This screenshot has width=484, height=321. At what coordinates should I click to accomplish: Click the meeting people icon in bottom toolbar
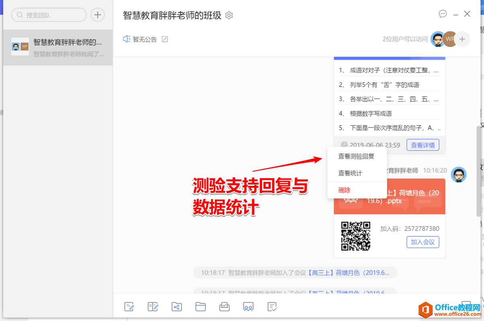[248, 307]
